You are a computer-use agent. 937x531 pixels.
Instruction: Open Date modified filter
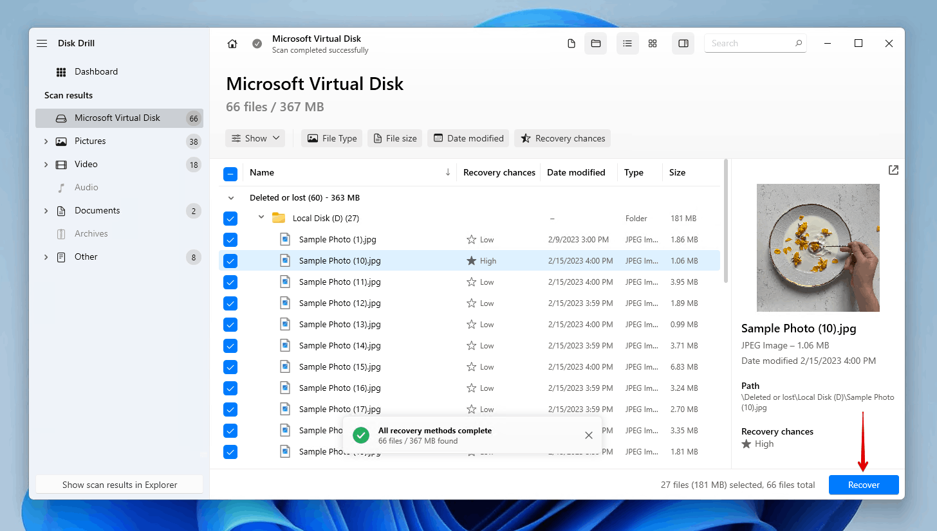(469, 138)
